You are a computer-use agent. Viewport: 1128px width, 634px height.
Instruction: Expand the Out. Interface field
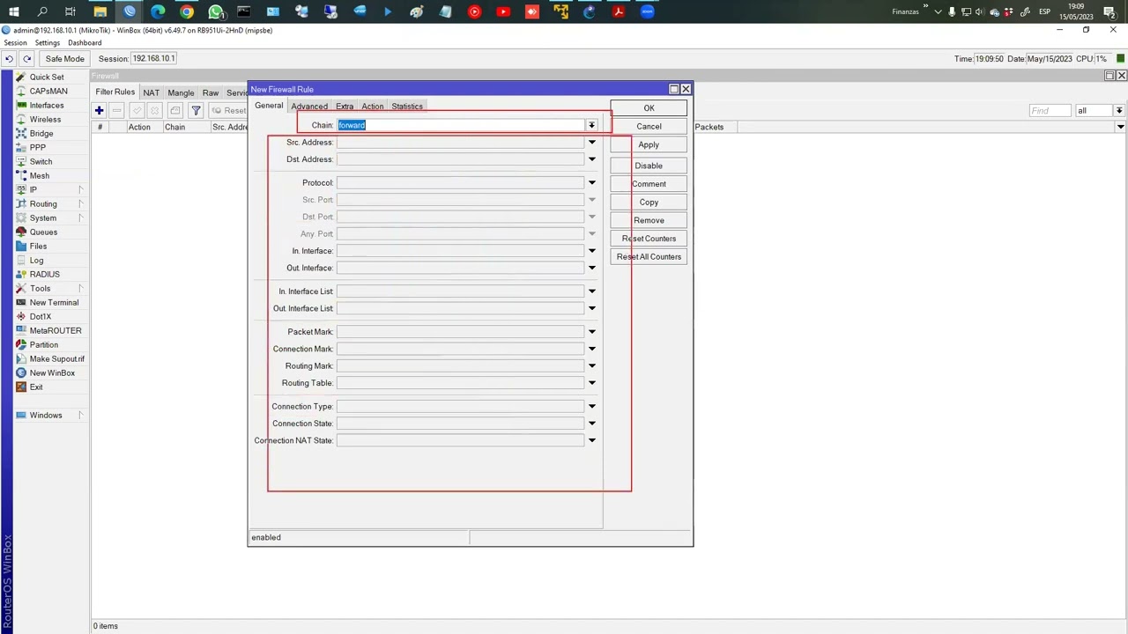(592, 268)
